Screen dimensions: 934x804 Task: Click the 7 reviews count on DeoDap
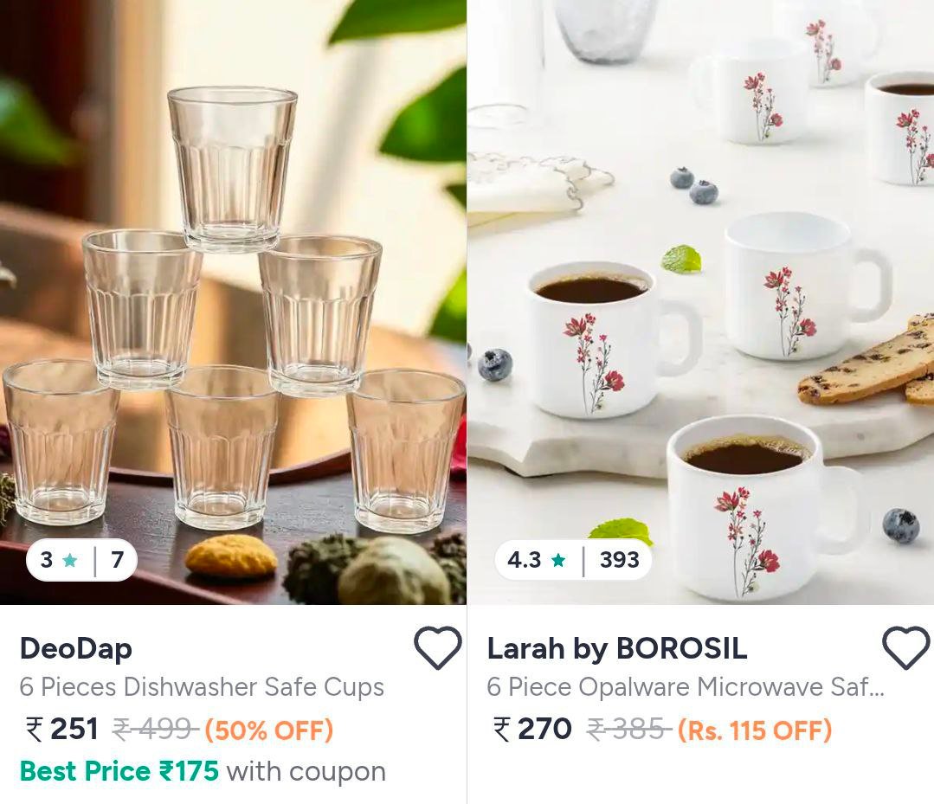coord(118,560)
